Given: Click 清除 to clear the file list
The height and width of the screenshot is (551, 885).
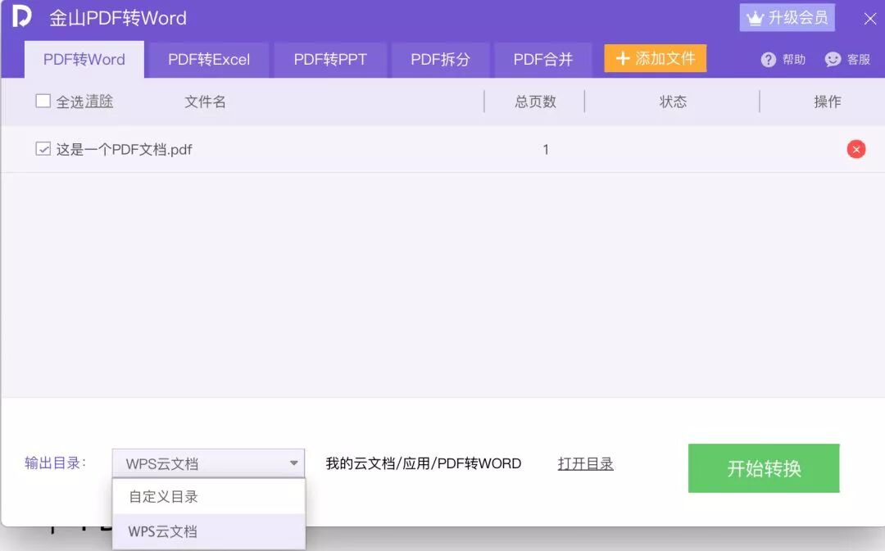Looking at the screenshot, I should coord(99,101).
